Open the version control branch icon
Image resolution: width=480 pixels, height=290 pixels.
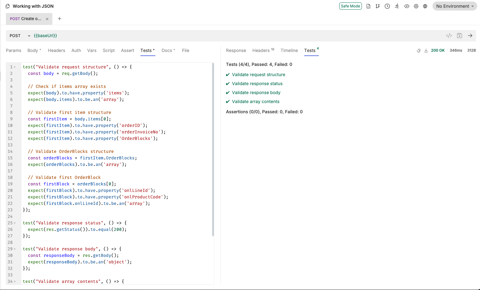click(378, 6)
